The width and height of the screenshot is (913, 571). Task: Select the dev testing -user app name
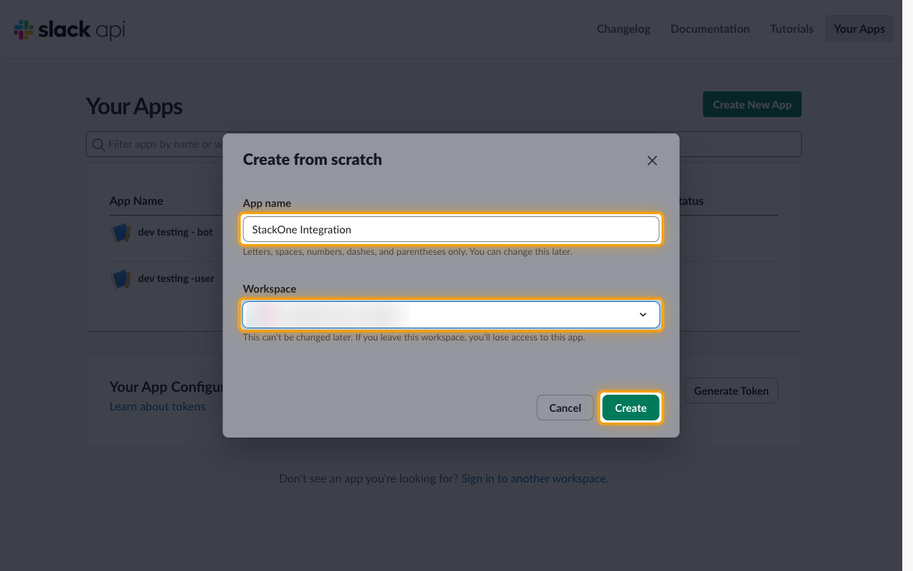coord(176,278)
